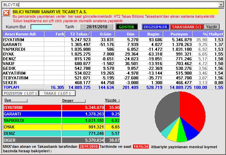Screen dimensions: 226x155
Task: Click the 14:15:34 timestamp in the footer
Action: [x=141, y=146]
